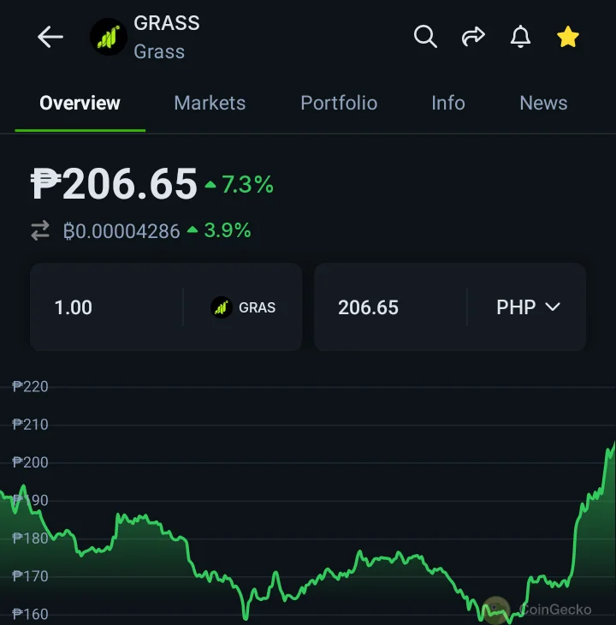616x625 pixels.
Task: View the News tab
Action: (x=543, y=104)
